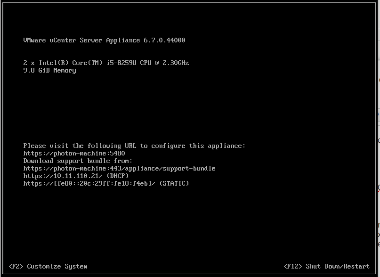The image size is (380, 277).
Task: Click the VMware vCenter Server Appliance title
Action: (x=81, y=40)
